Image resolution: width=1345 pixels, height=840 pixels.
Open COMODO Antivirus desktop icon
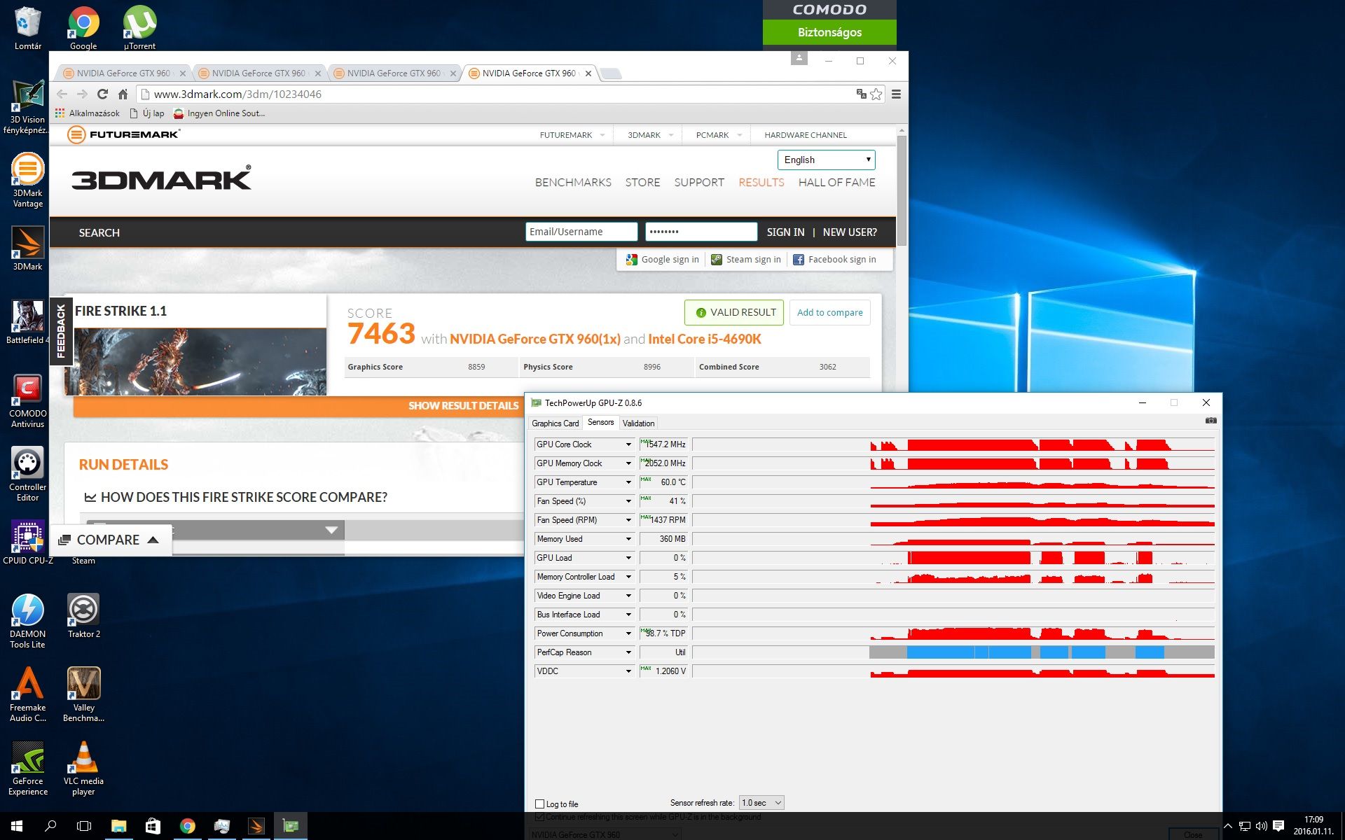point(28,400)
